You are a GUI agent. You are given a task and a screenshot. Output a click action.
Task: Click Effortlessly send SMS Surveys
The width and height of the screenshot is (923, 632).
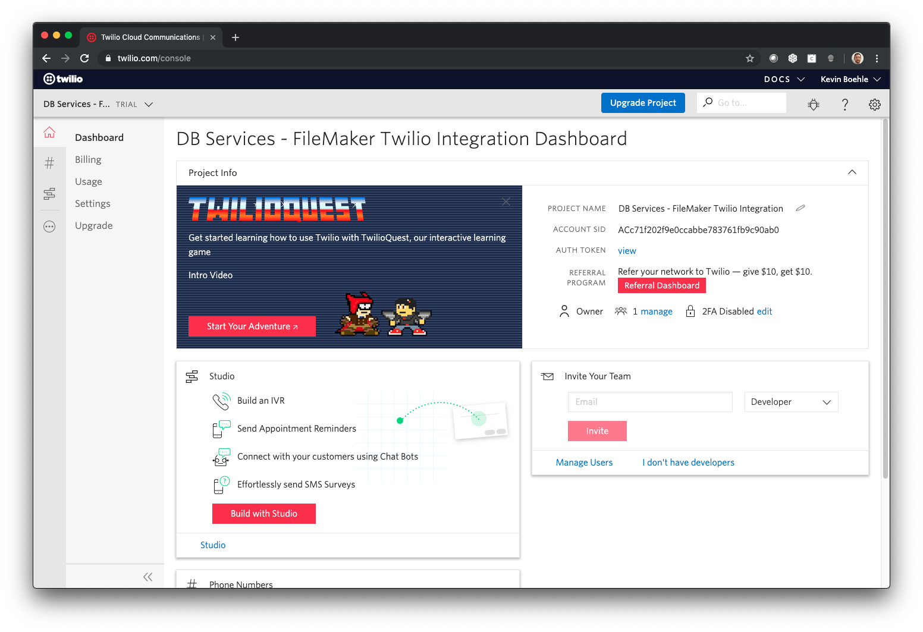(296, 485)
